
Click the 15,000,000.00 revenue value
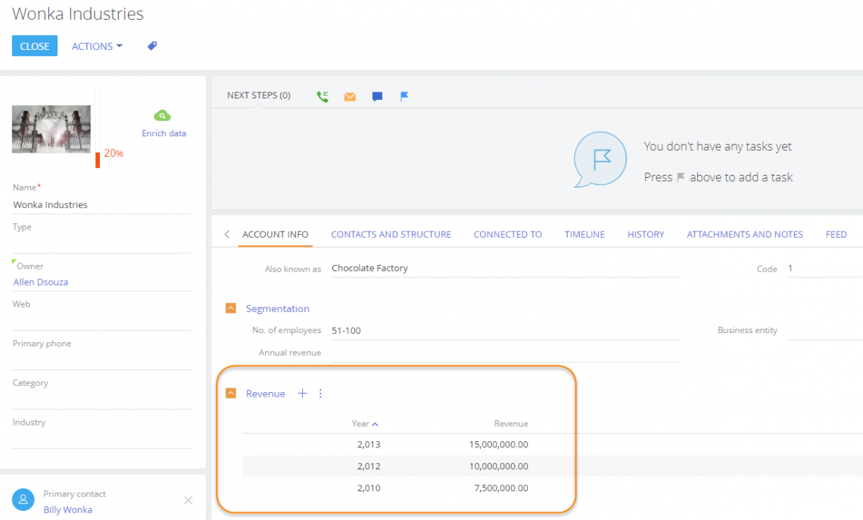499,444
